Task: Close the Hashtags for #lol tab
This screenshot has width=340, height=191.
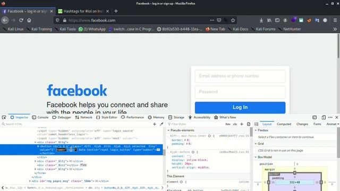Action: [x=107, y=11]
